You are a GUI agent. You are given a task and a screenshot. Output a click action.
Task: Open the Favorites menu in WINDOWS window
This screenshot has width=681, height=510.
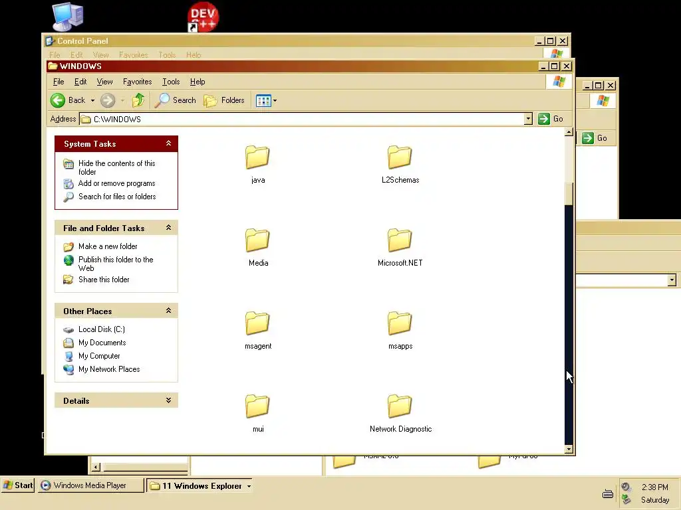[137, 82]
